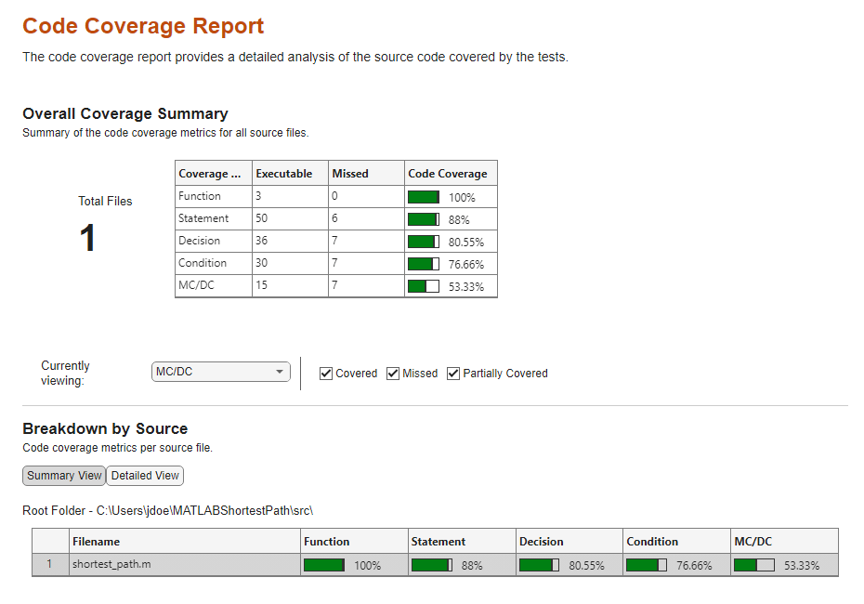Click the Condition 76.66% bar in summary table
Viewport: 864px width, 604px height.
point(424,264)
